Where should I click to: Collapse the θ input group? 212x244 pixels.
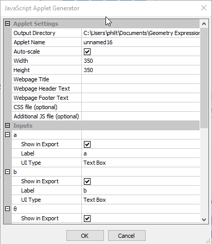click(x=7, y=209)
